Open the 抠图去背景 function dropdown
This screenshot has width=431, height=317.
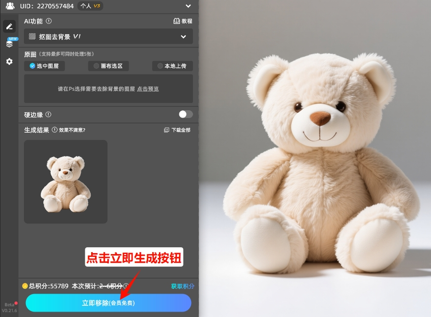click(x=108, y=36)
